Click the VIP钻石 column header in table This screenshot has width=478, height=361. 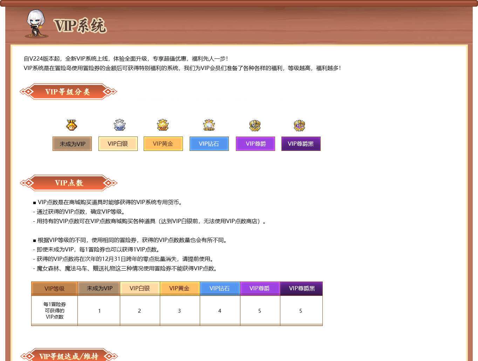(220, 289)
